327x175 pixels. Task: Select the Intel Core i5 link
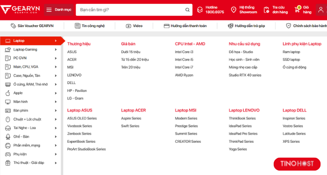[x=184, y=60]
